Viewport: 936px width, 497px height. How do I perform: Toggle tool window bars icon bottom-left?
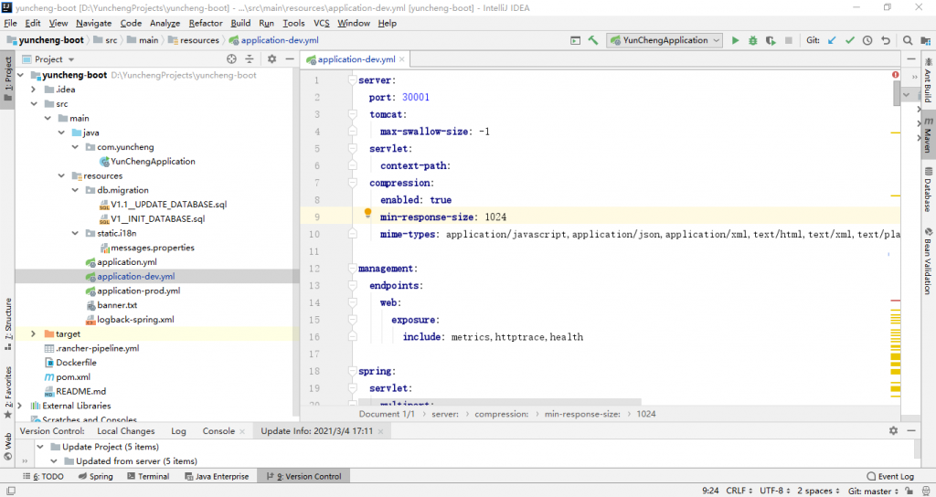[11, 491]
